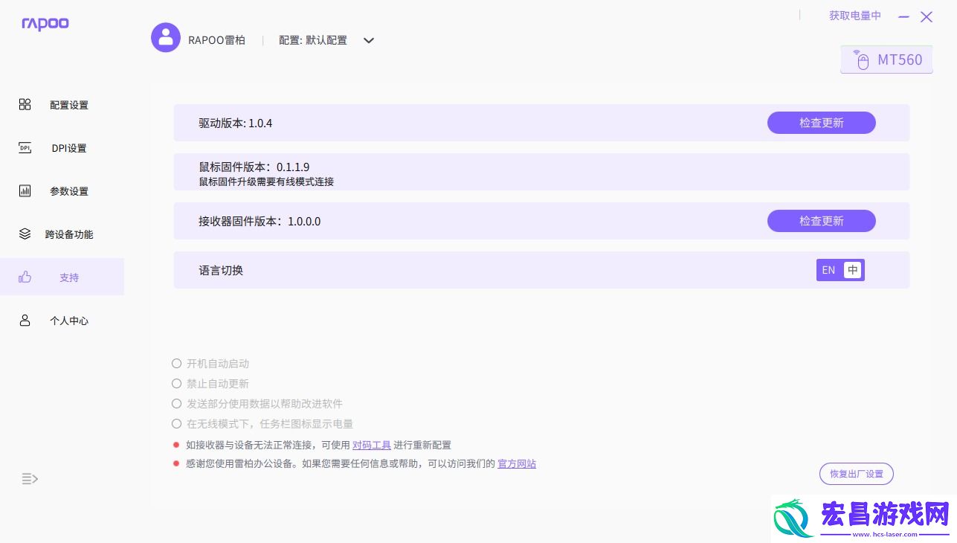Click the 支持 thumbs-up icon
Viewport: 957px width, 543px height.
(x=25, y=277)
